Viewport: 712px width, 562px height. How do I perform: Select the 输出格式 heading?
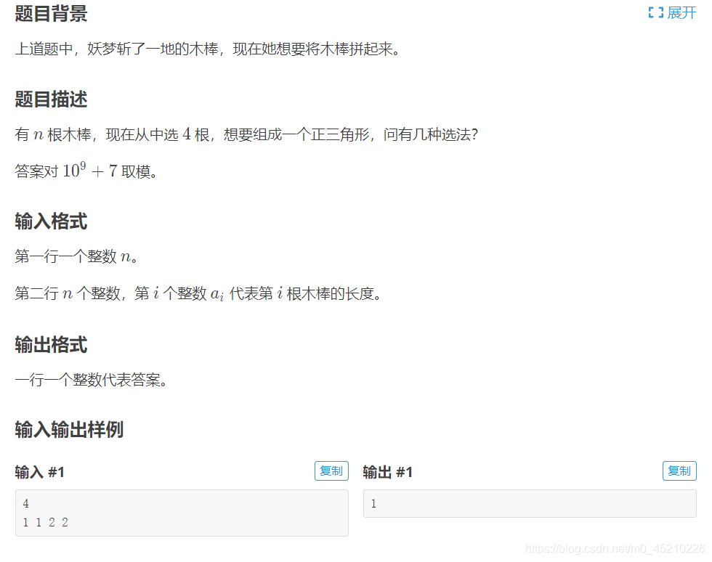tap(51, 345)
